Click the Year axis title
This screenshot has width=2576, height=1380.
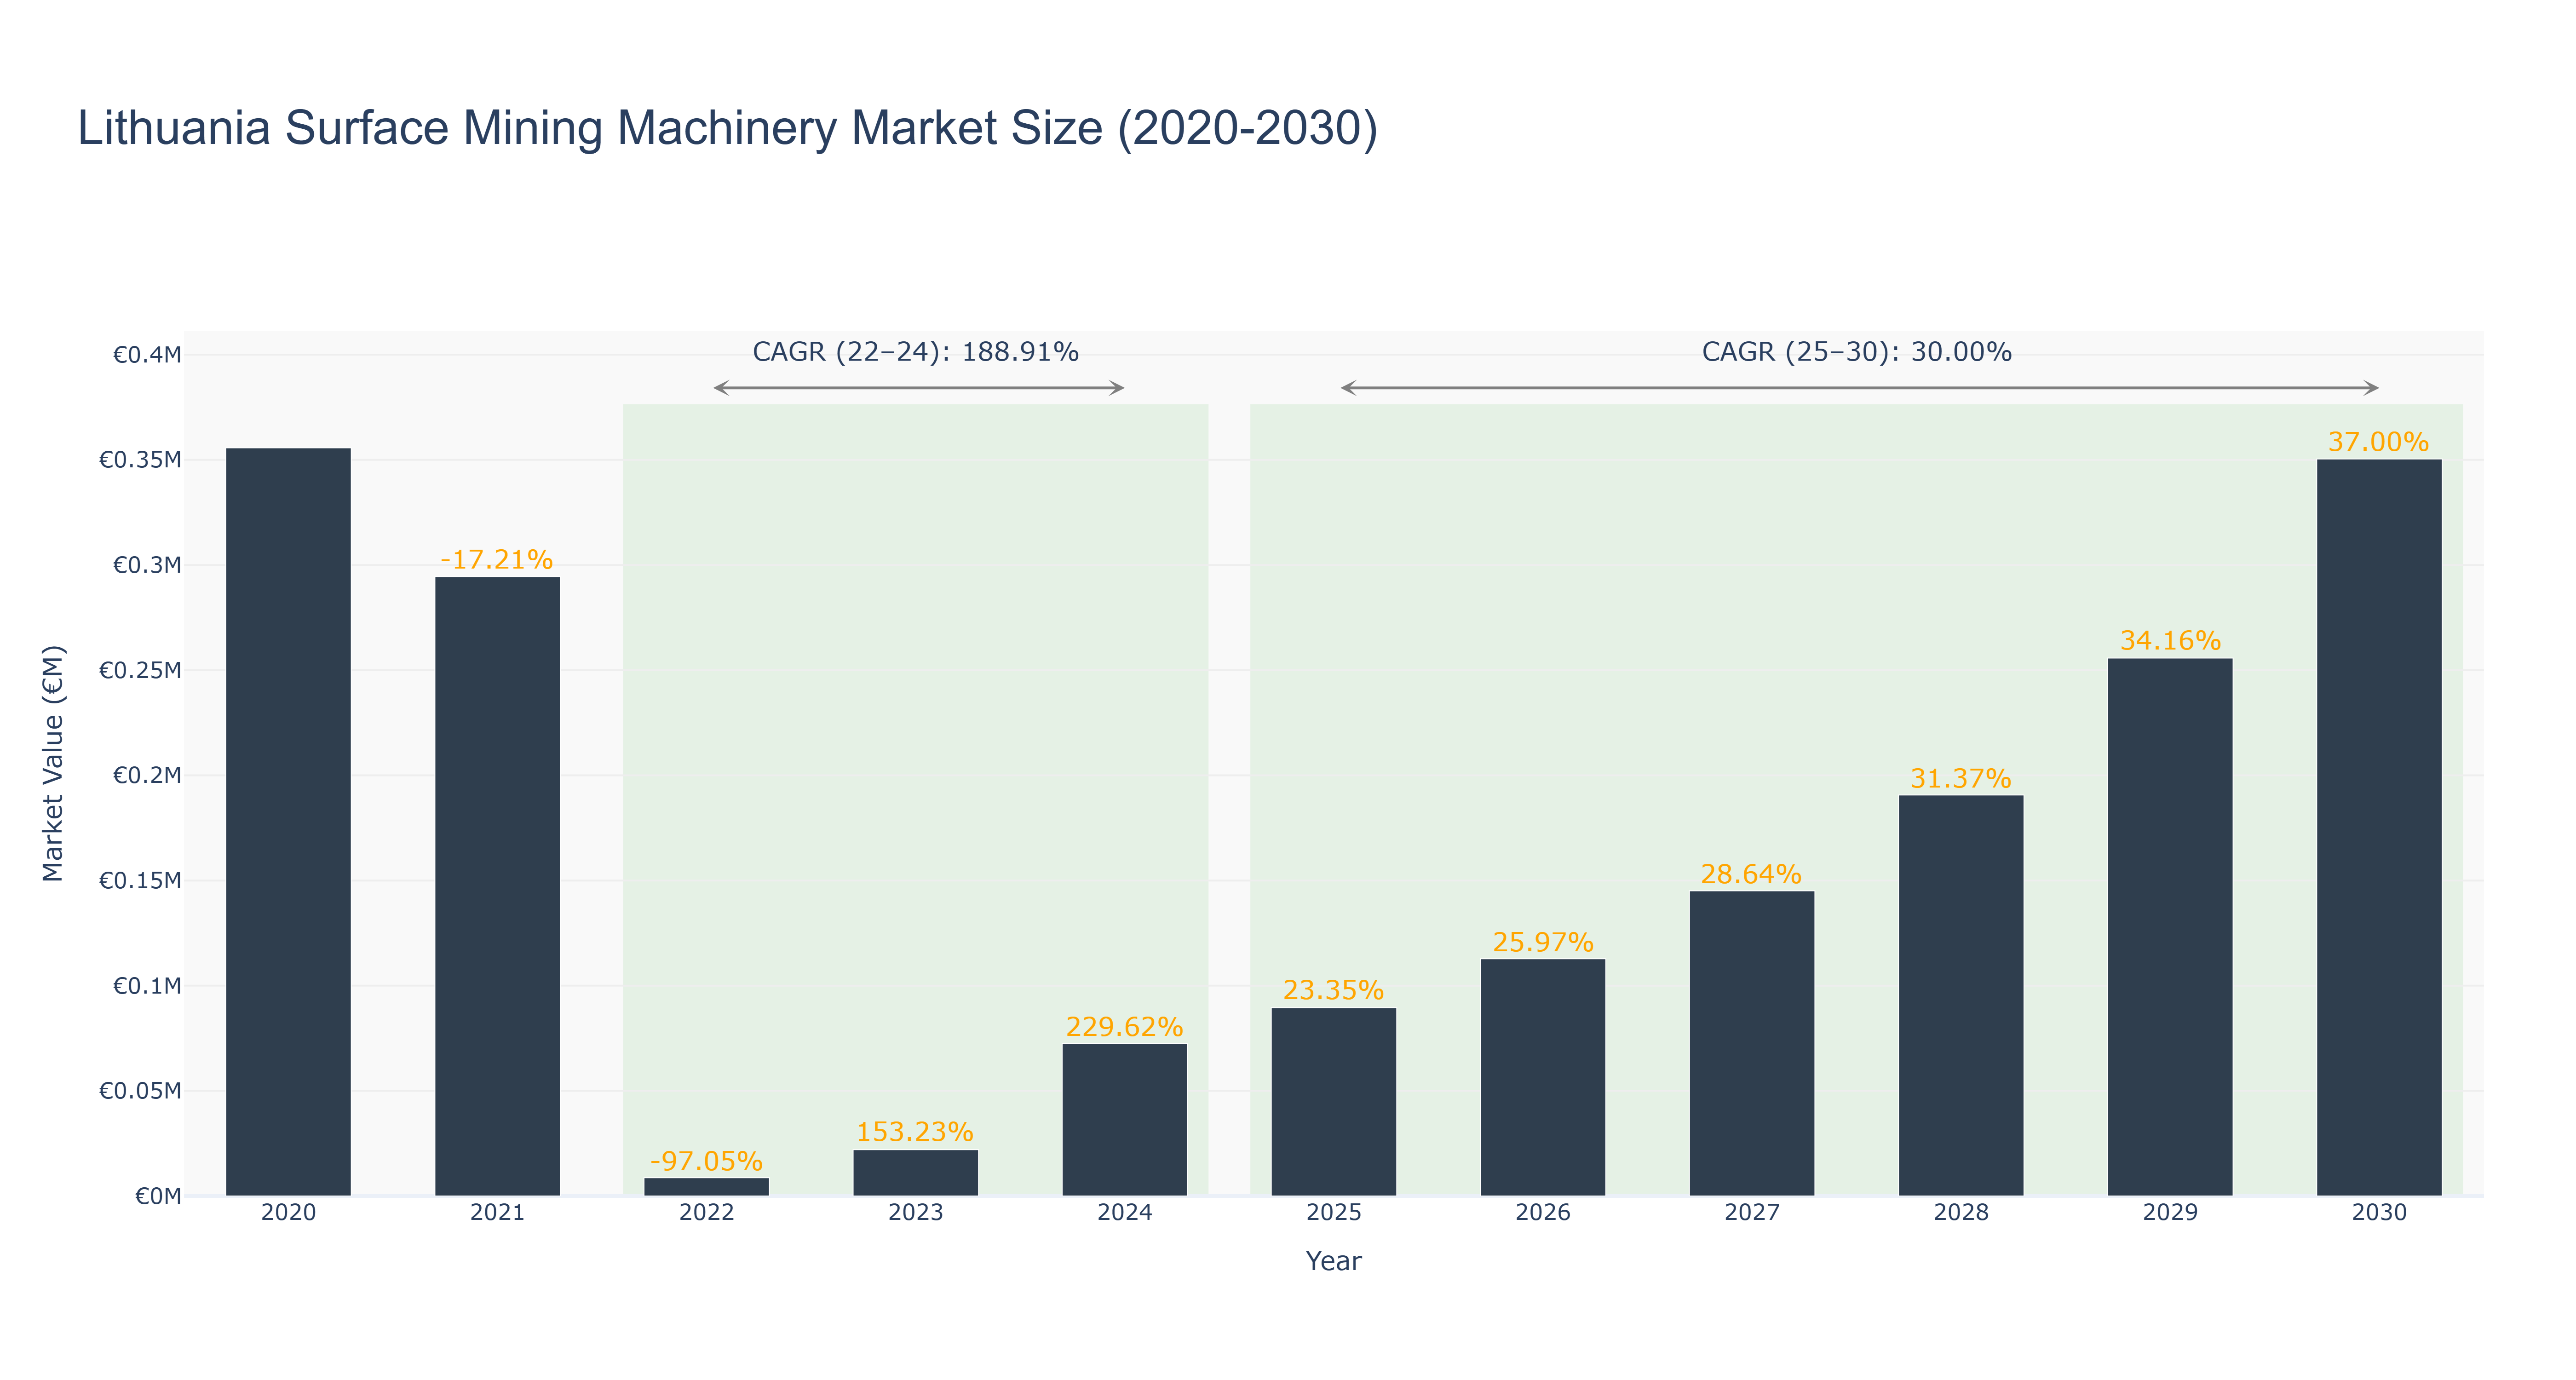pos(1334,1261)
